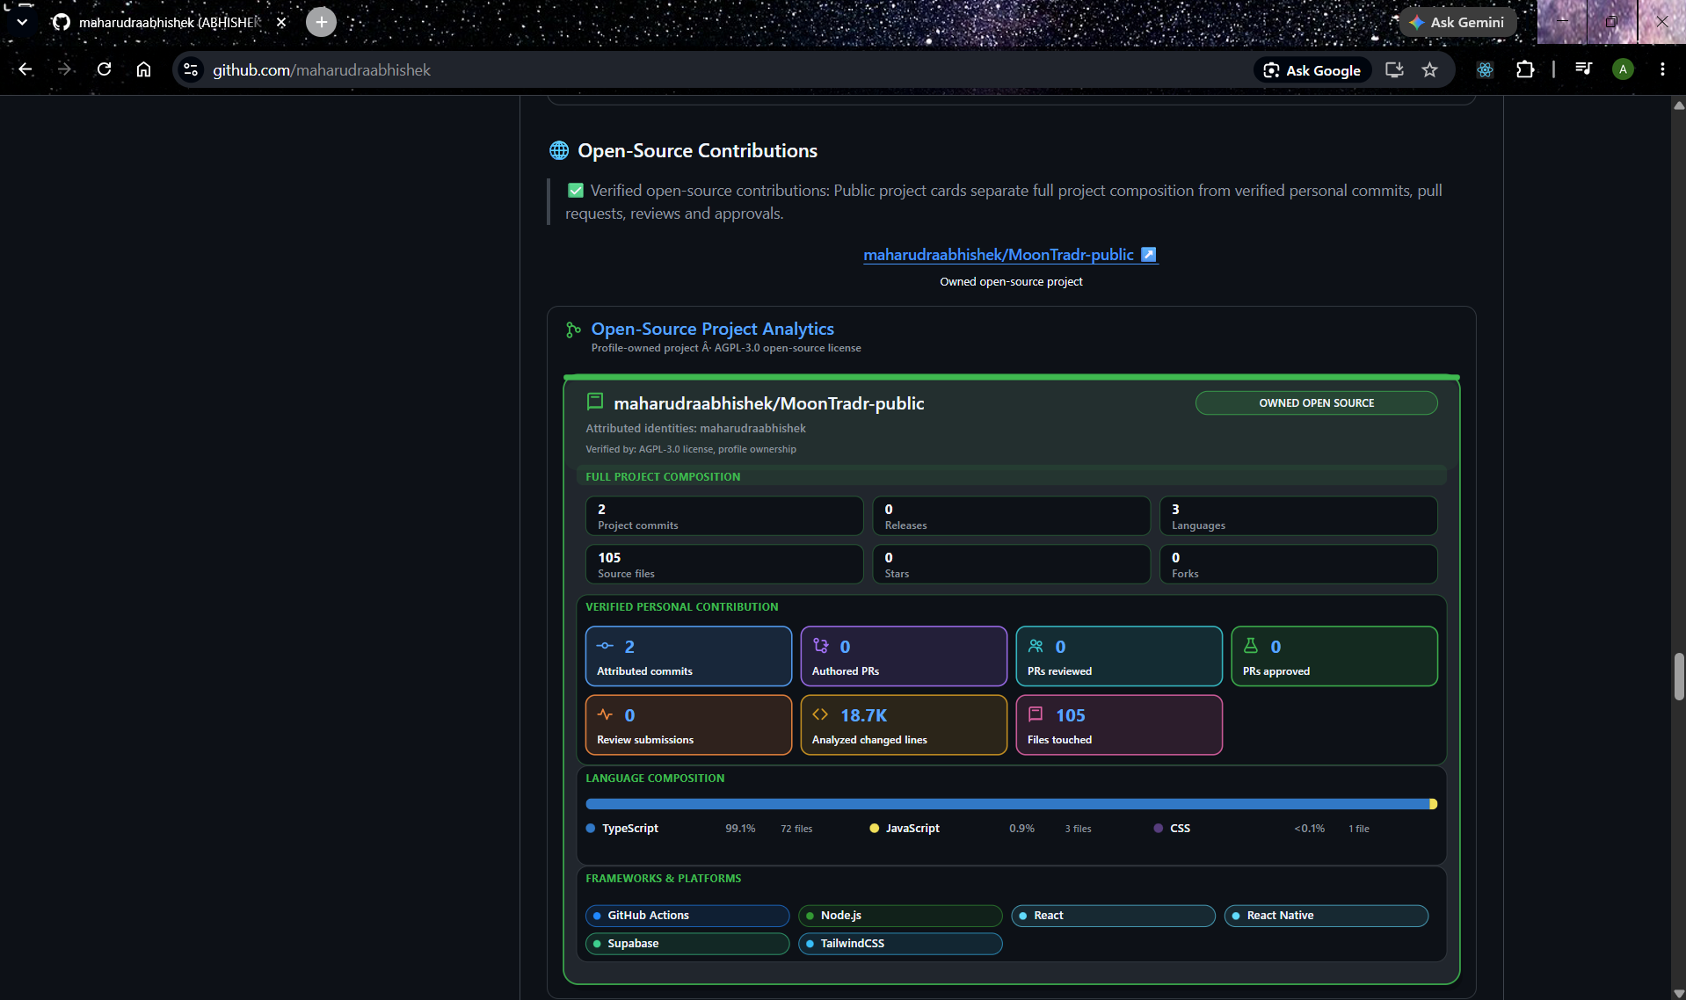Viewport: 1686px width, 1000px height.
Task: Click the purple CSS color dot
Action: [x=1159, y=828]
